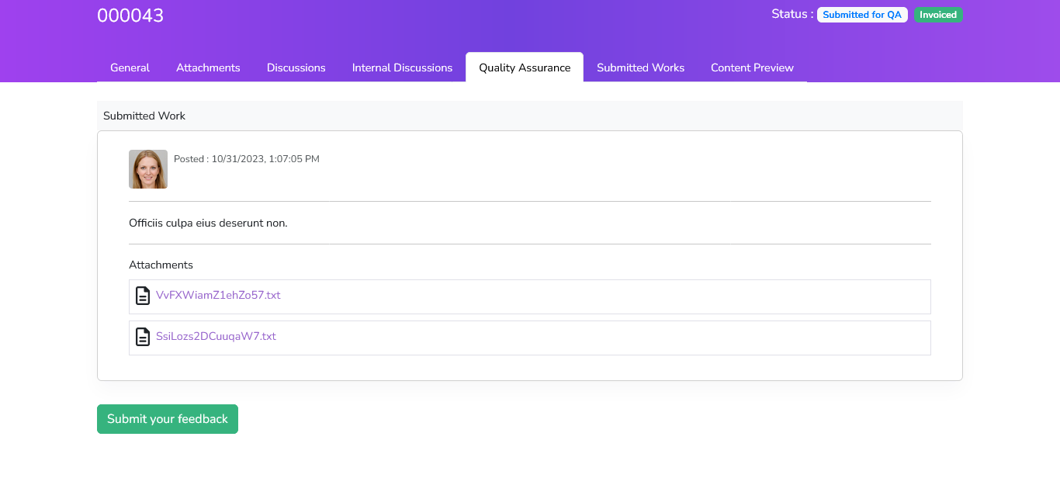Click the document icon beside SsiLozs2DCuuqaW7.txt
Image resolution: width=1060 pixels, height=499 pixels.
pyautogui.click(x=143, y=337)
